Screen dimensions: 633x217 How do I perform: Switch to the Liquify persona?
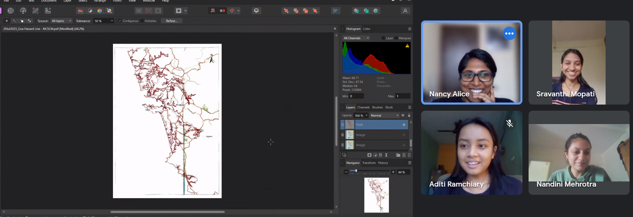[11, 11]
